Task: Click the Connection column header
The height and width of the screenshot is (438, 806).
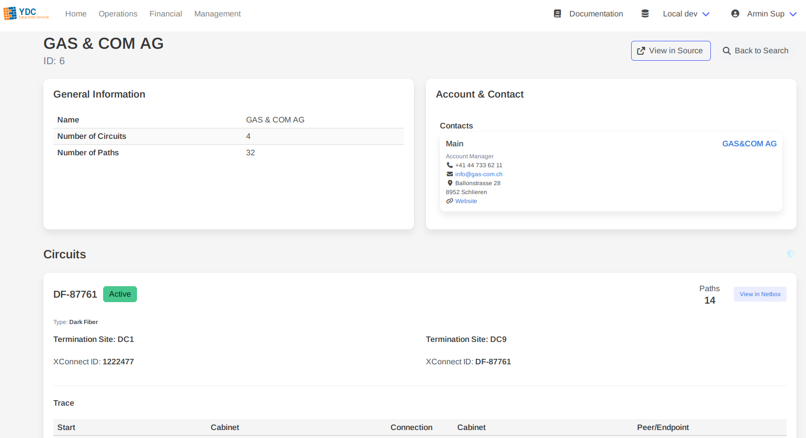Action: [411, 428]
